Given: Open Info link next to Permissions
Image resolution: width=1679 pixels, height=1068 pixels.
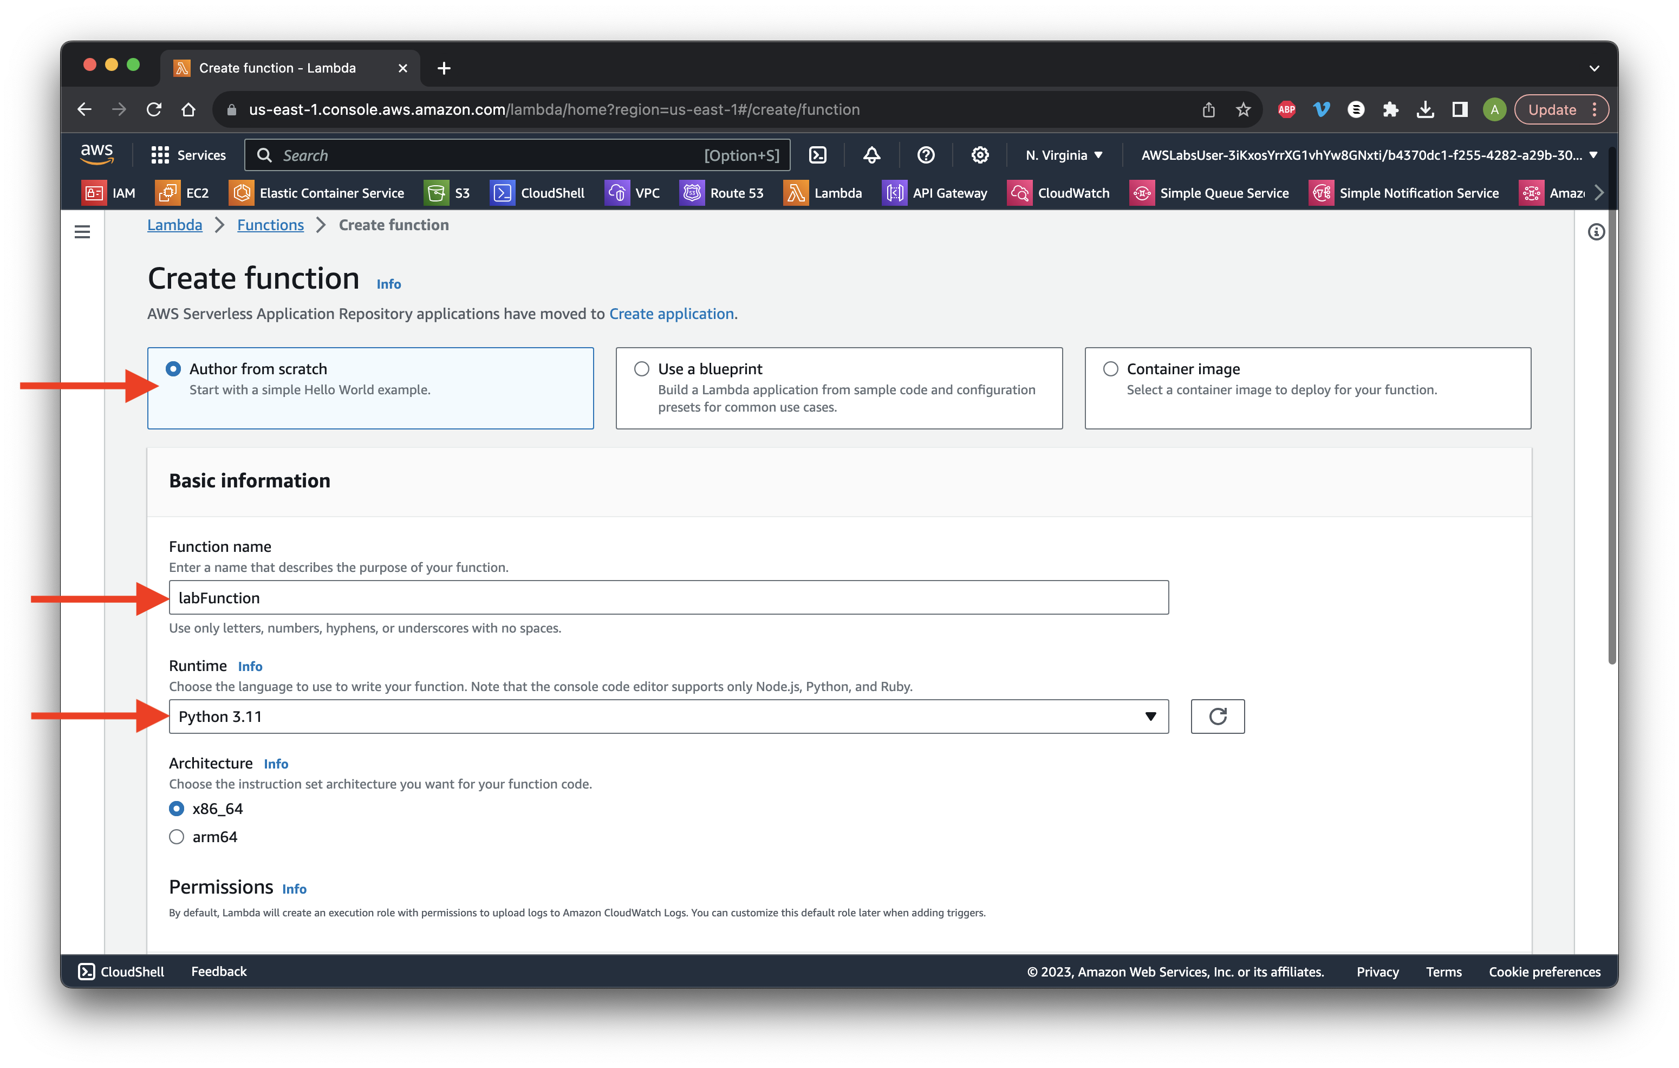Looking at the screenshot, I should point(294,889).
